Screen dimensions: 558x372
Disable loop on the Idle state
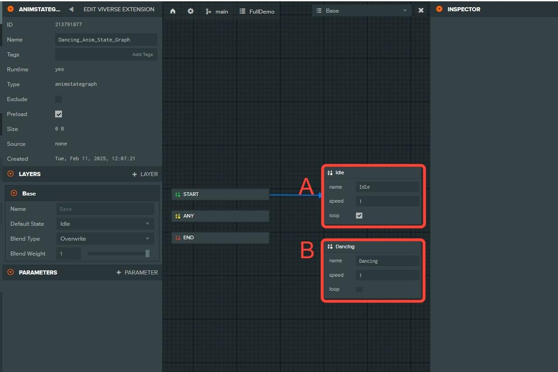click(359, 216)
